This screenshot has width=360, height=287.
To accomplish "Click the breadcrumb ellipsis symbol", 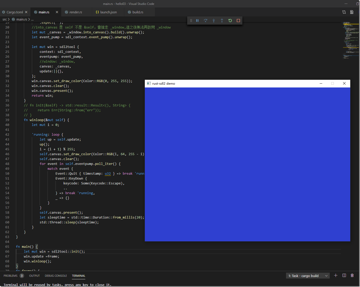I will click(x=32, y=19).
